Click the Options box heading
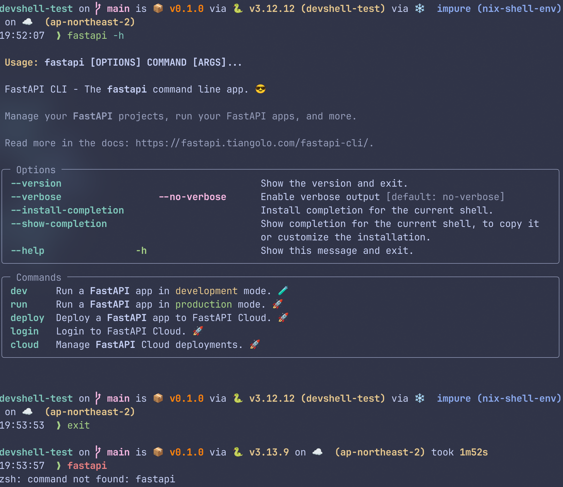 36,170
